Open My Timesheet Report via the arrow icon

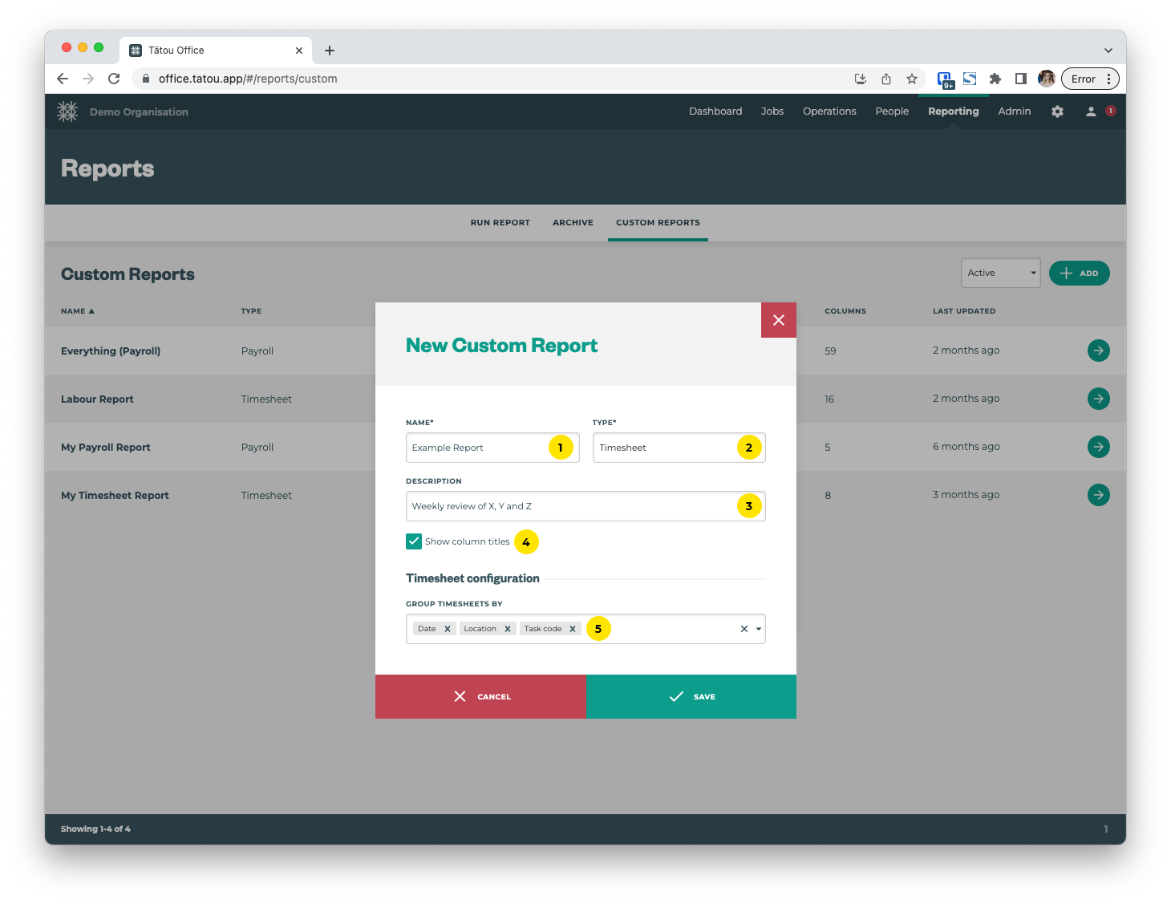point(1098,495)
